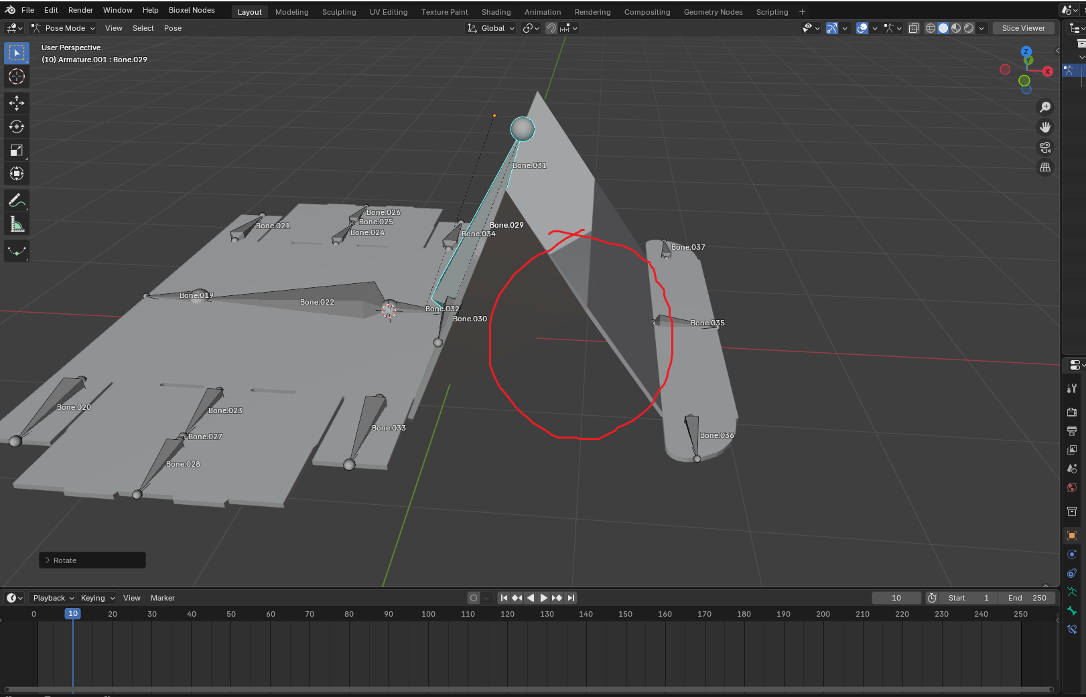
Task: Select the Rotate tool in the toolbar
Action: point(17,127)
